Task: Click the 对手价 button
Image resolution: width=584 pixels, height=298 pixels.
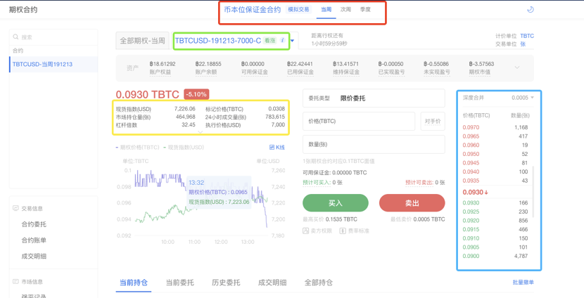Action: click(433, 122)
